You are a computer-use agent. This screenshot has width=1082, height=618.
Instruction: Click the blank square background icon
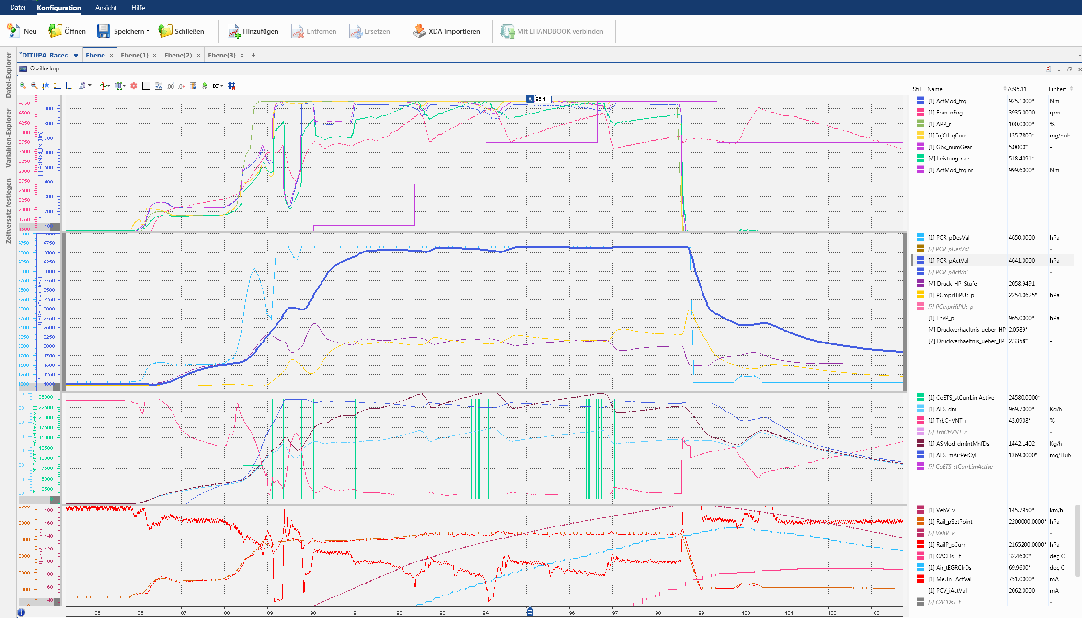[x=146, y=86]
